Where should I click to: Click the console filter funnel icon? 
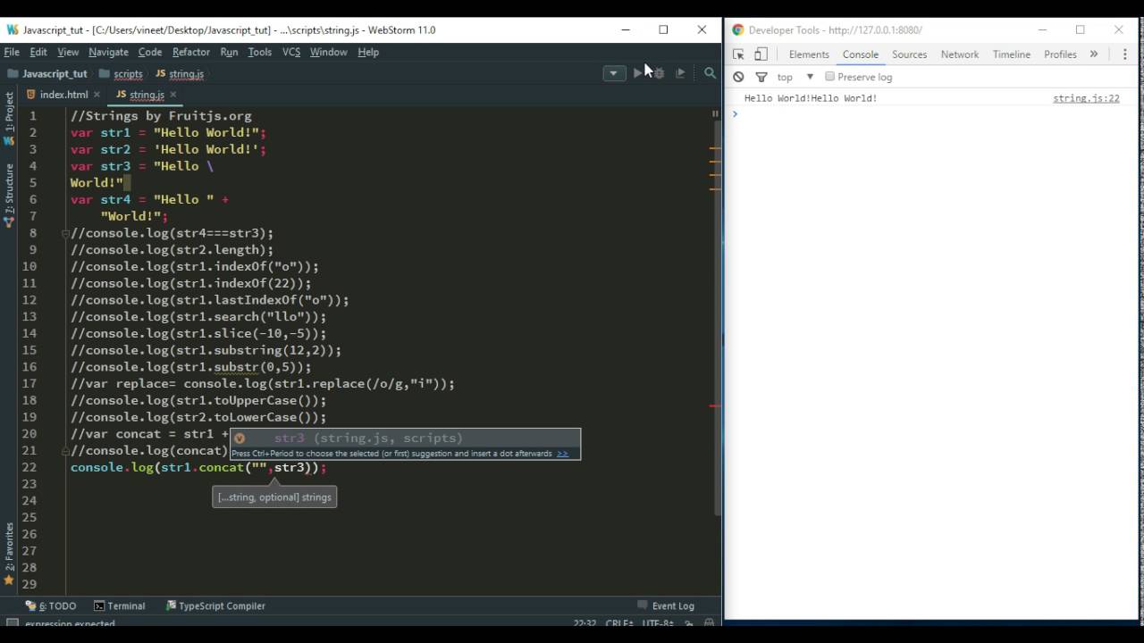click(761, 77)
